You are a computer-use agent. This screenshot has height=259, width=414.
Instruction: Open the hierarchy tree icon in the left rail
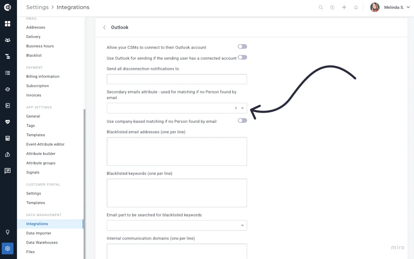pyautogui.click(x=8, y=56)
